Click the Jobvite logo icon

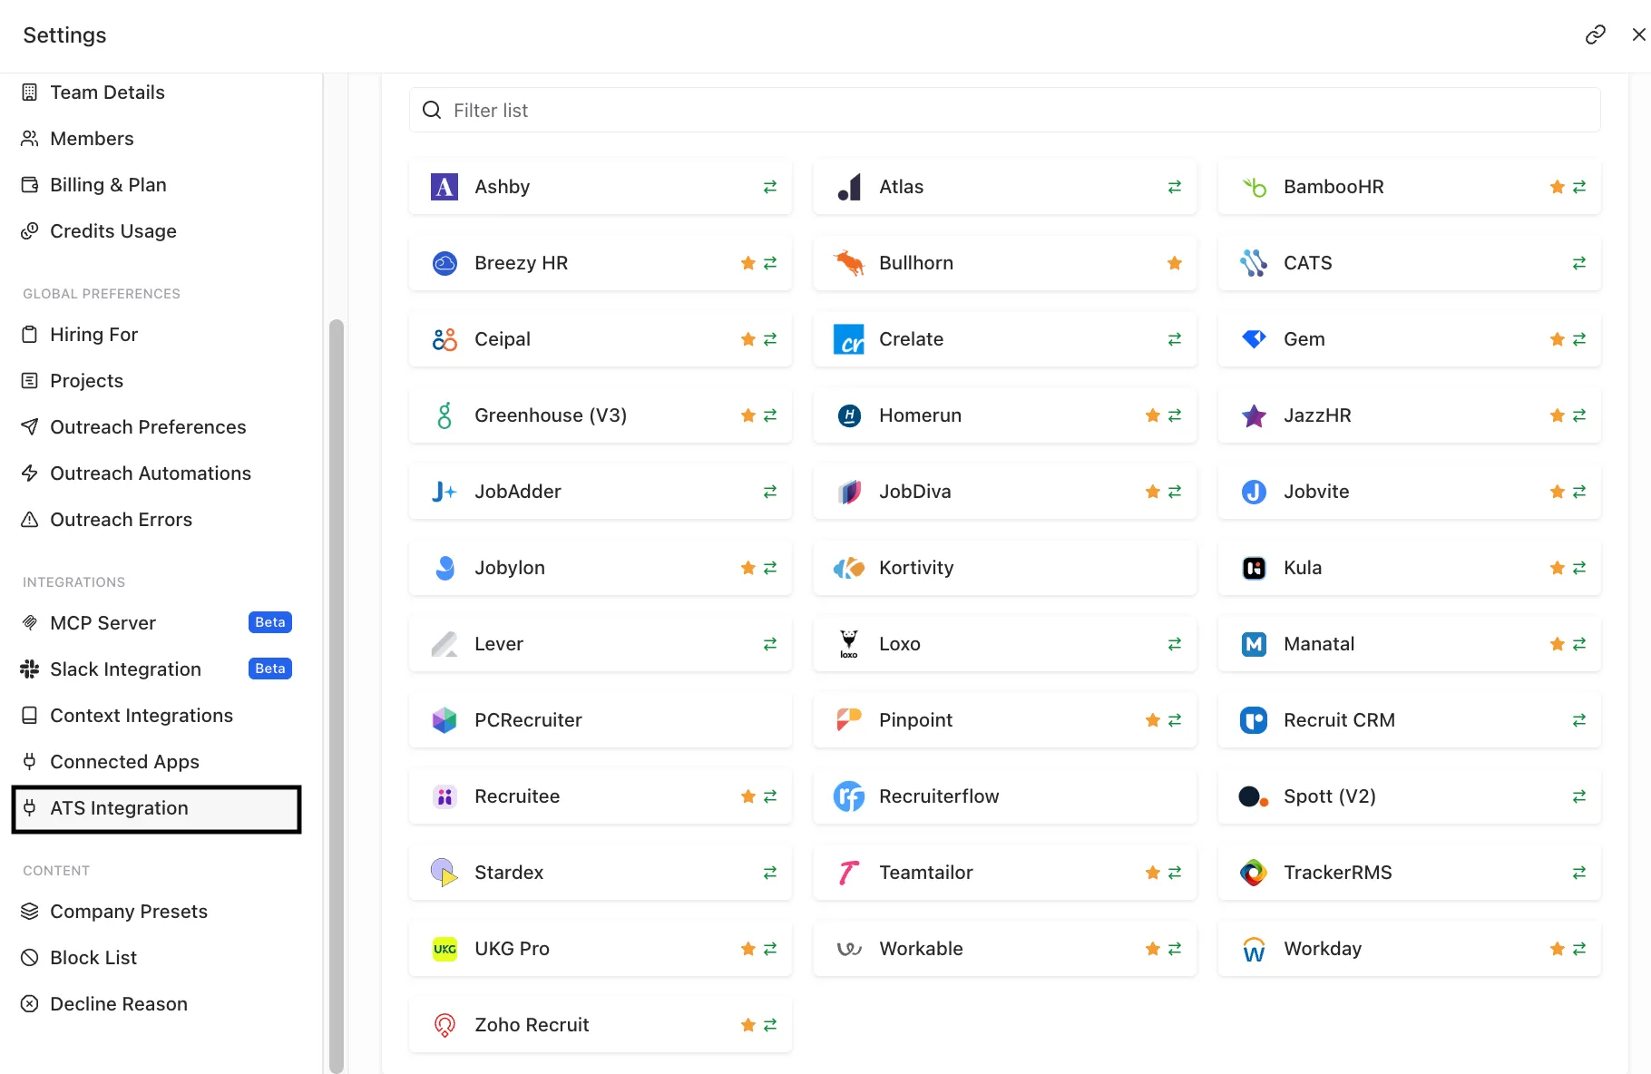coord(1254,492)
